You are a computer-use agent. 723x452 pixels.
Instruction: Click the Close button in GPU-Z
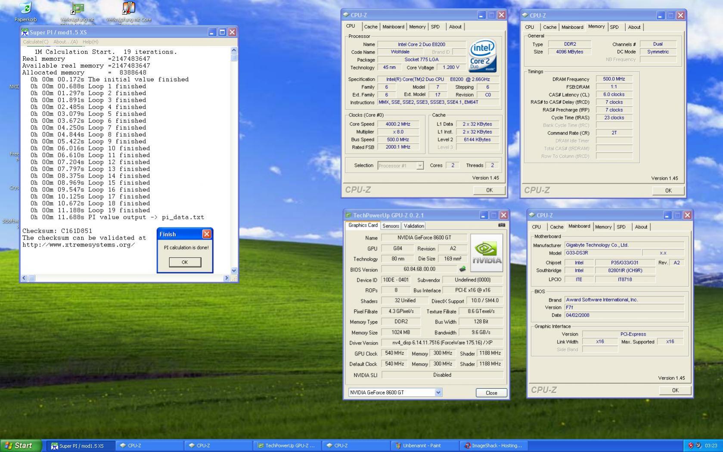[491, 393]
